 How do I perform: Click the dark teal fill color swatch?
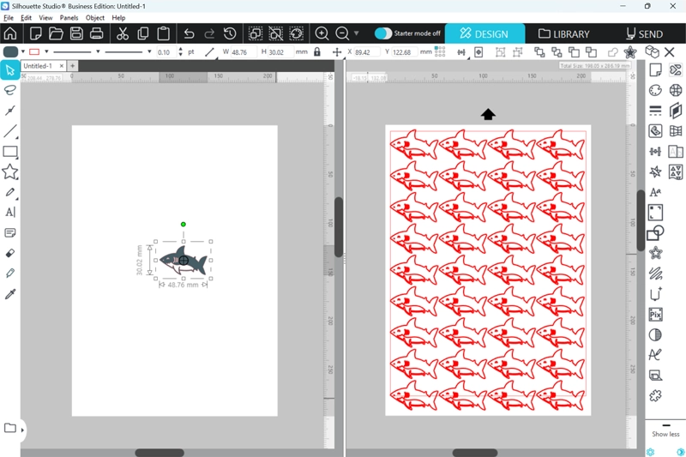point(10,52)
